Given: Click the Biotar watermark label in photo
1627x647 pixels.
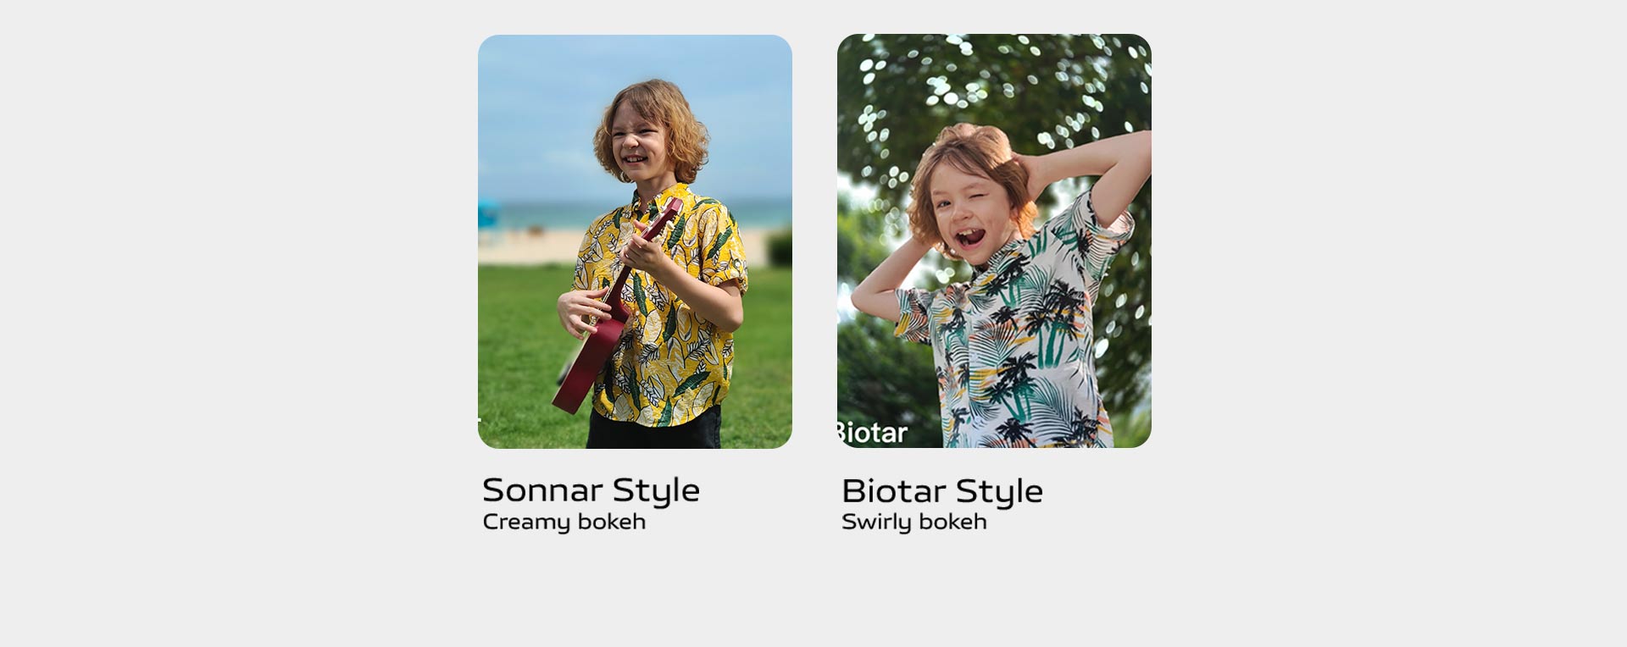Looking at the screenshot, I should (x=872, y=433).
